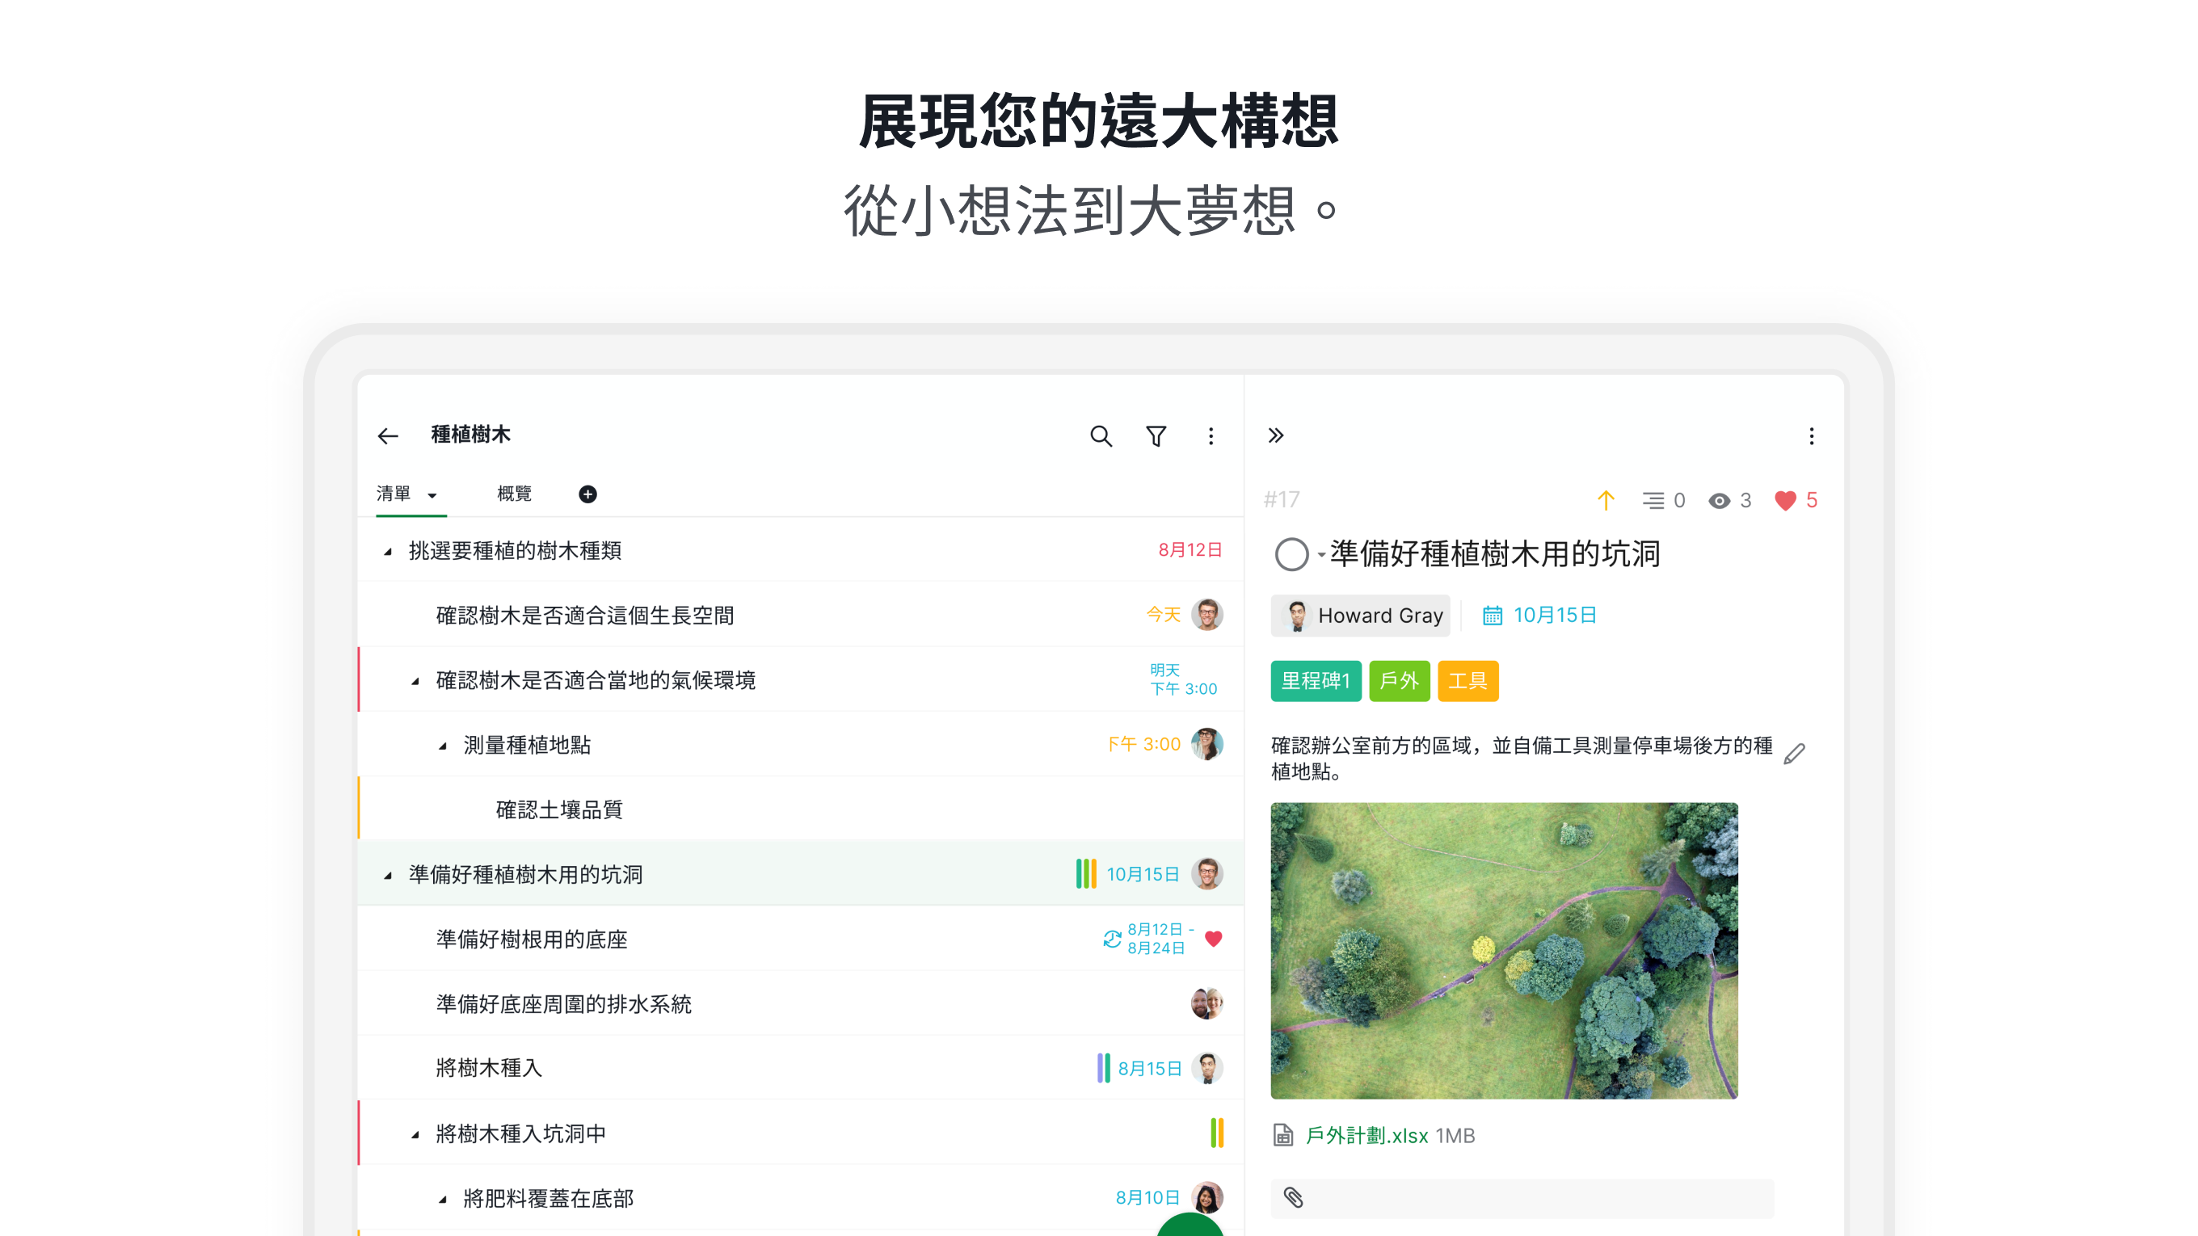Open the 清單 view dropdown arrow
The width and height of the screenshot is (2198, 1236).
(432, 495)
